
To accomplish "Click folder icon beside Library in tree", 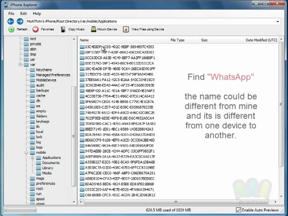I will (39, 168).
